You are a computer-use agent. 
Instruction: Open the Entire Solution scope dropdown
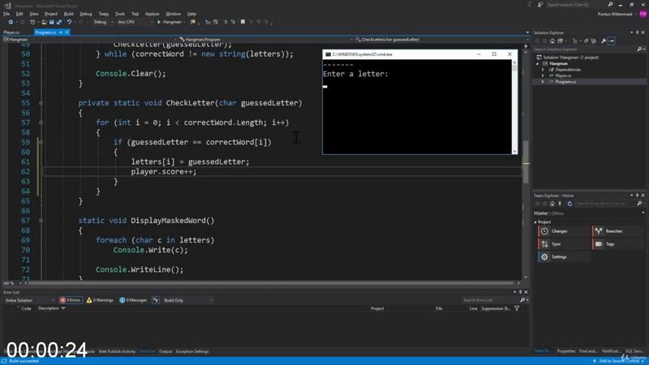(29, 300)
